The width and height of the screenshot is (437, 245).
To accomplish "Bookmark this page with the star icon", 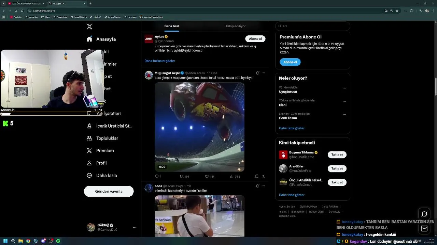I will pos(397,11).
